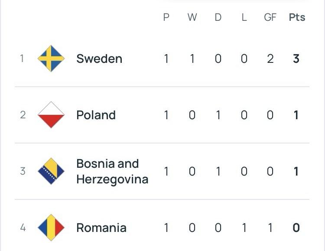Image resolution: width=325 pixels, height=251 pixels.
Task: Click the Bosnia and Herzegovina flag icon
Action: 51,171
